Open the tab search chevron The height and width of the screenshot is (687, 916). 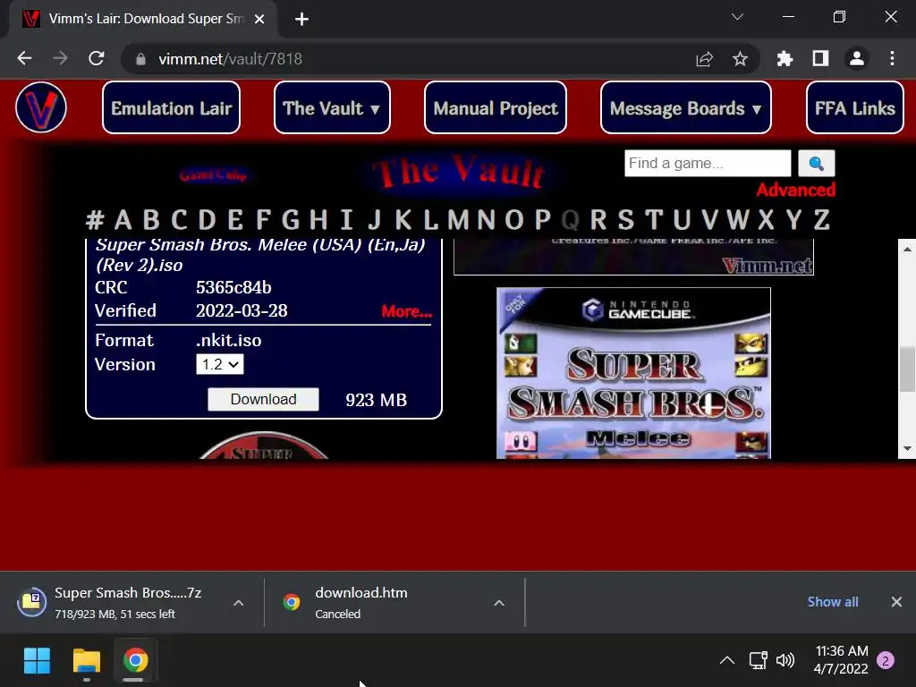pos(737,17)
